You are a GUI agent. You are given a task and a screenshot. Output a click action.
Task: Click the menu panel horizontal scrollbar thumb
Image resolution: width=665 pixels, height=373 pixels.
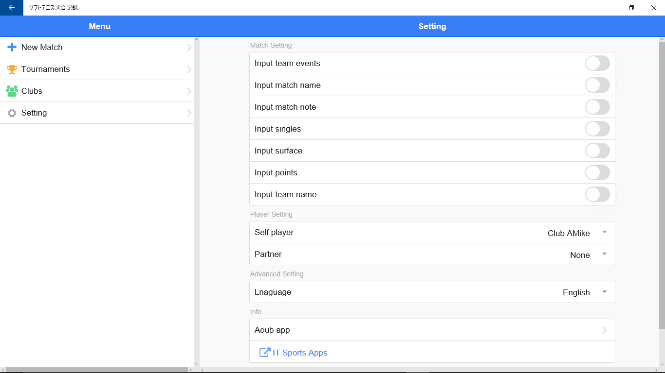[x=97, y=370]
